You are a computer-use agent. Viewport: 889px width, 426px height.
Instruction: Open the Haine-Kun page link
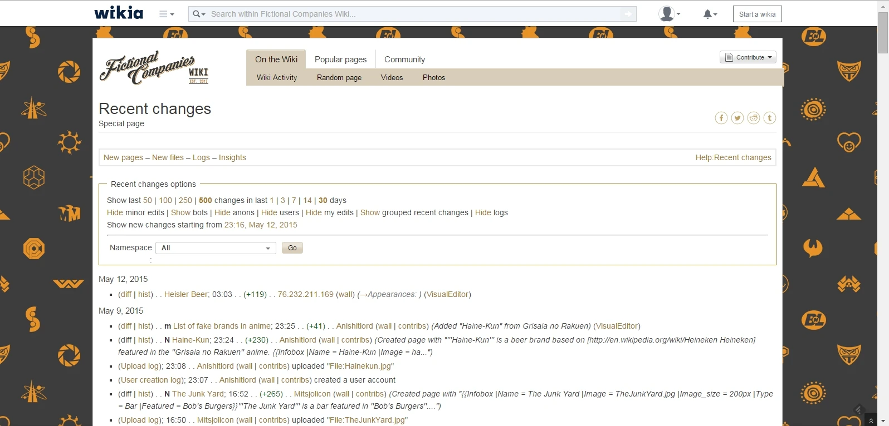pos(190,340)
